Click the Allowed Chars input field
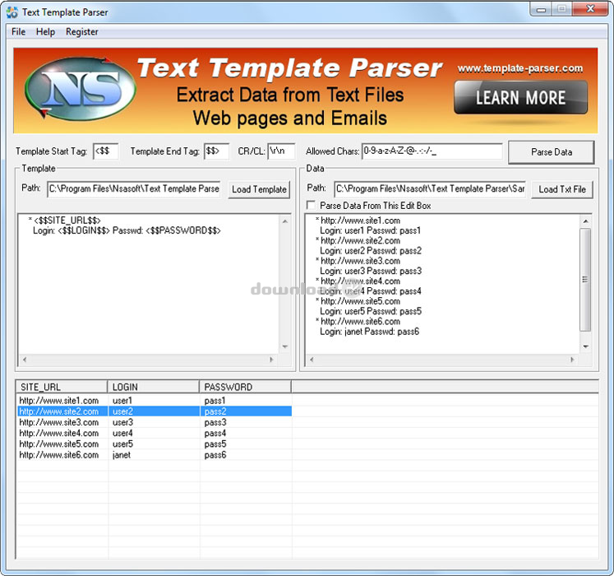The height and width of the screenshot is (576, 614). click(x=432, y=151)
